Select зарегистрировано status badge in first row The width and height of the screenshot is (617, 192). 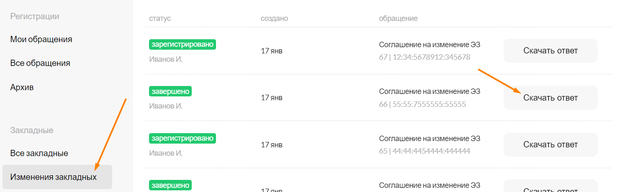tap(183, 44)
